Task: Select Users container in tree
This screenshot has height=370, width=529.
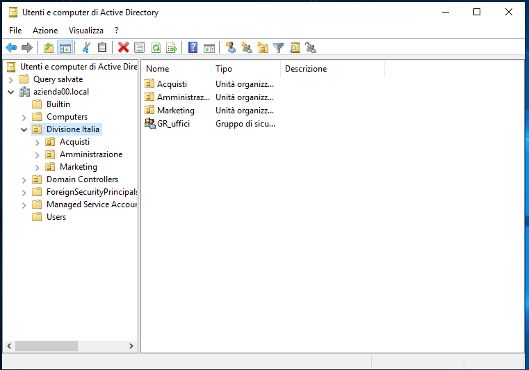Action: coord(56,217)
